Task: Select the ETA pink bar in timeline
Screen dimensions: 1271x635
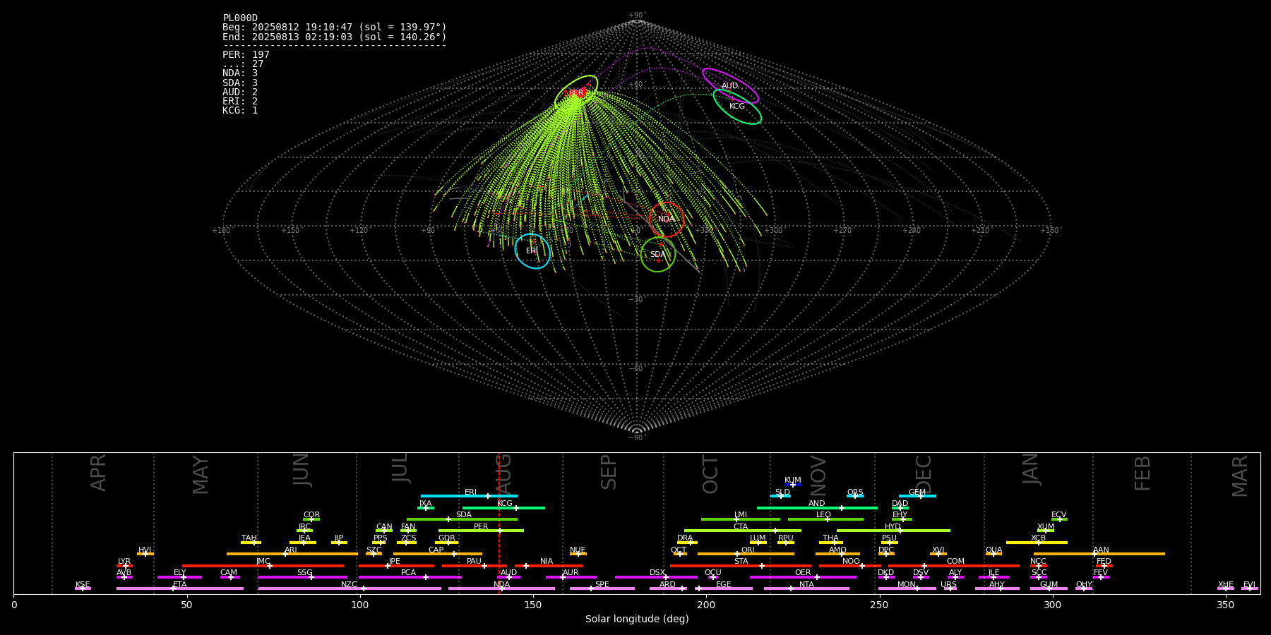Action: [180, 588]
